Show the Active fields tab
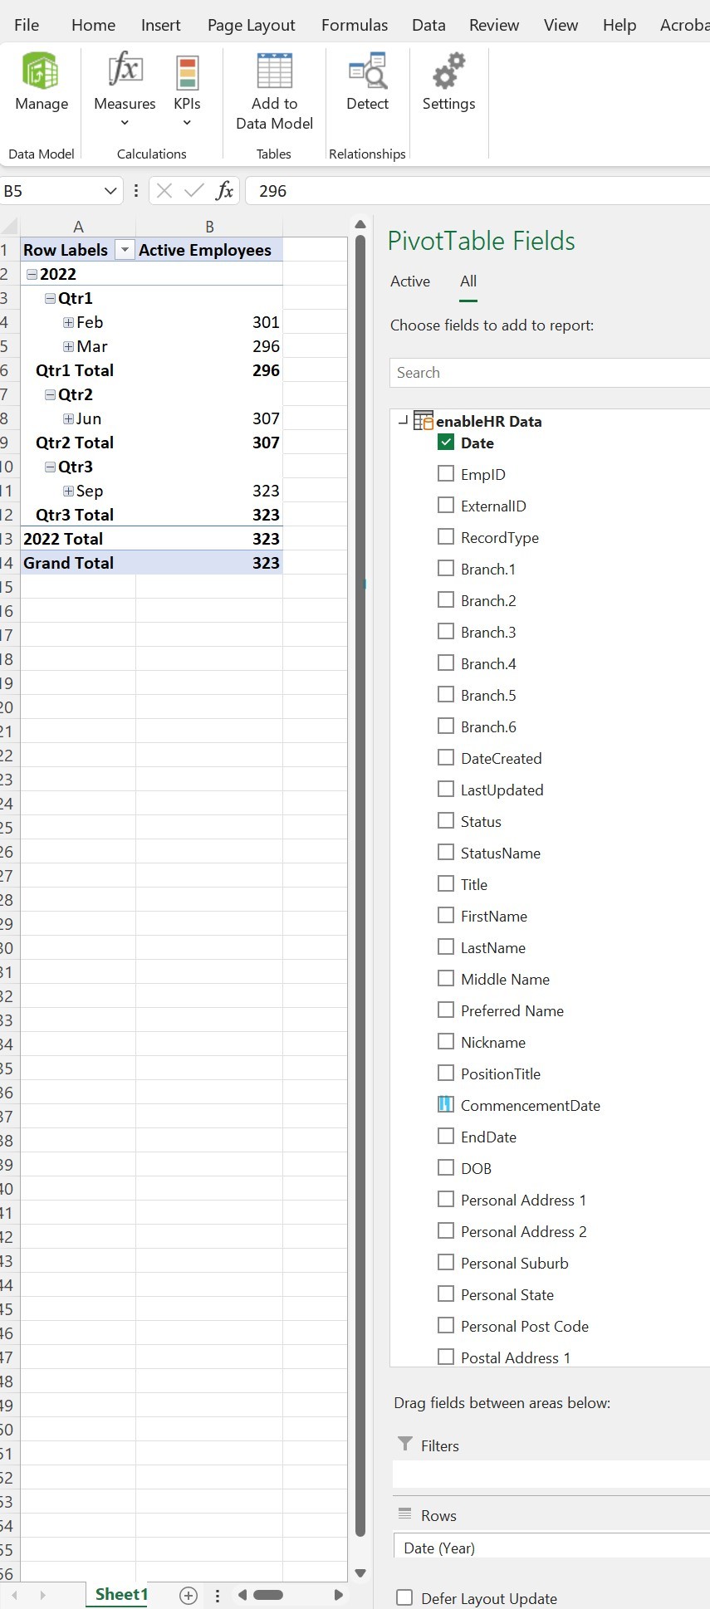The width and height of the screenshot is (710, 1609). [410, 281]
